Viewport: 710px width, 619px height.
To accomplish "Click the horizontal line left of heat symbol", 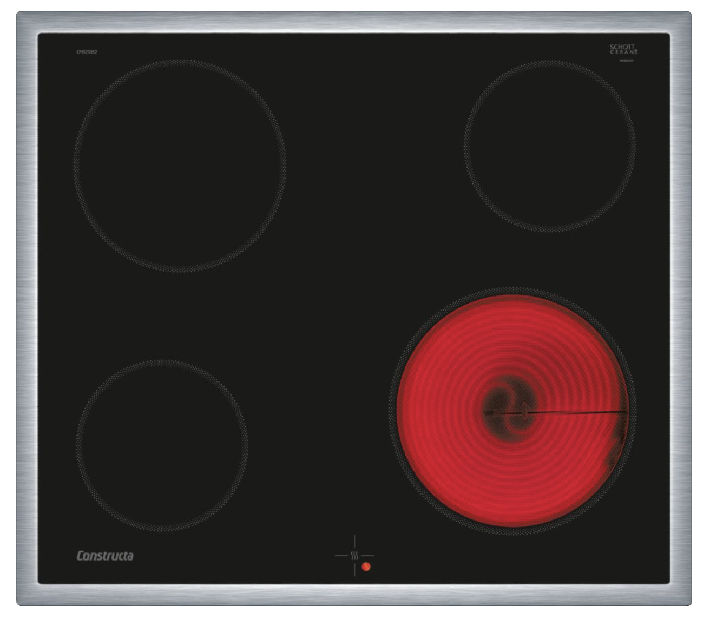I will pos(341,556).
